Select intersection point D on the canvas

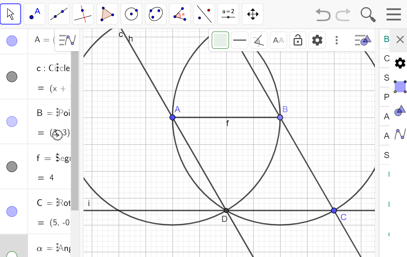tap(226, 210)
